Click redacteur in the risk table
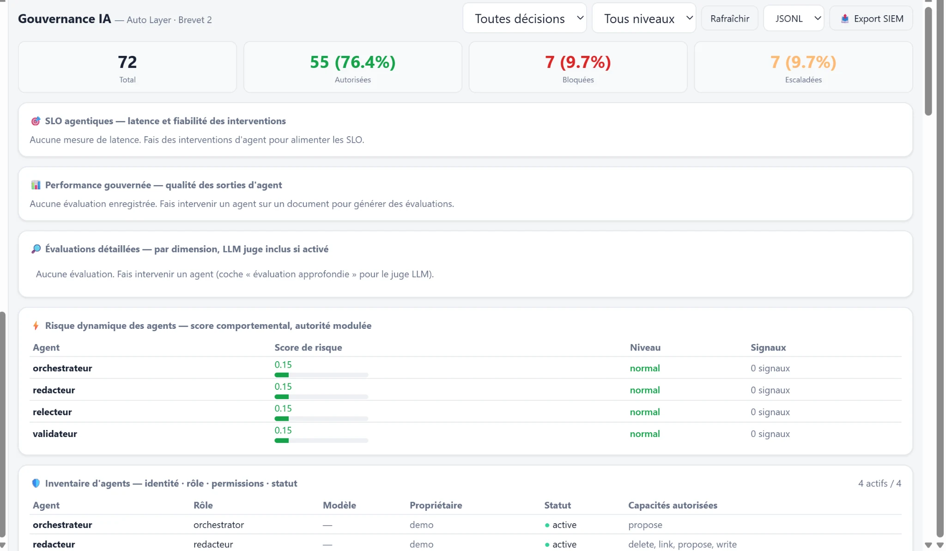The height and width of the screenshot is (551, 946). click(x=54, y=390)
